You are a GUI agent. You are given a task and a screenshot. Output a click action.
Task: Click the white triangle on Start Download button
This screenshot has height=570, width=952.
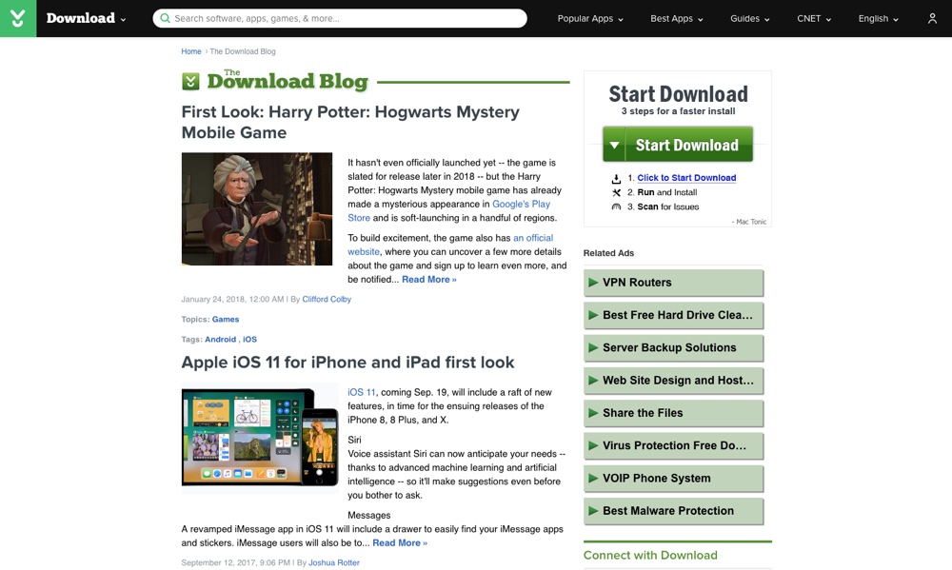coord(614,145)
